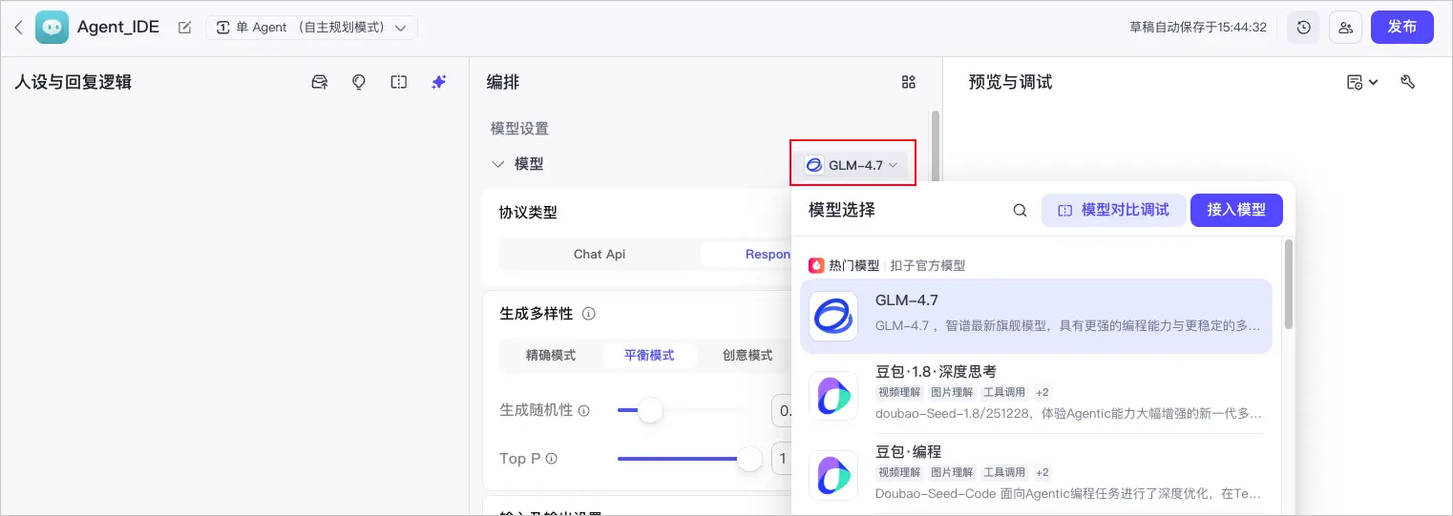Select the 热门模型 category tab
The image size is (1453, 516).
pyautogui.click(x=853, y=265)
